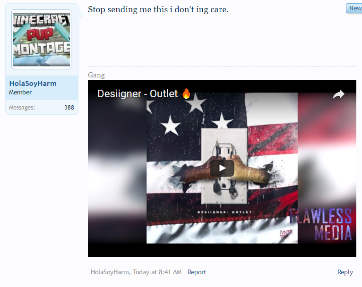
Task: Open the Desiigner - Outlet video title link
Action: click(144, 94)
